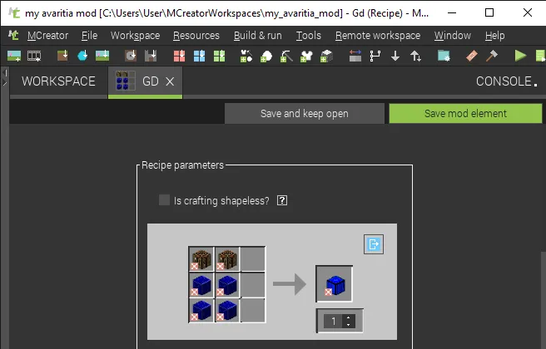Click the green play run client icon

coord(520,56)
